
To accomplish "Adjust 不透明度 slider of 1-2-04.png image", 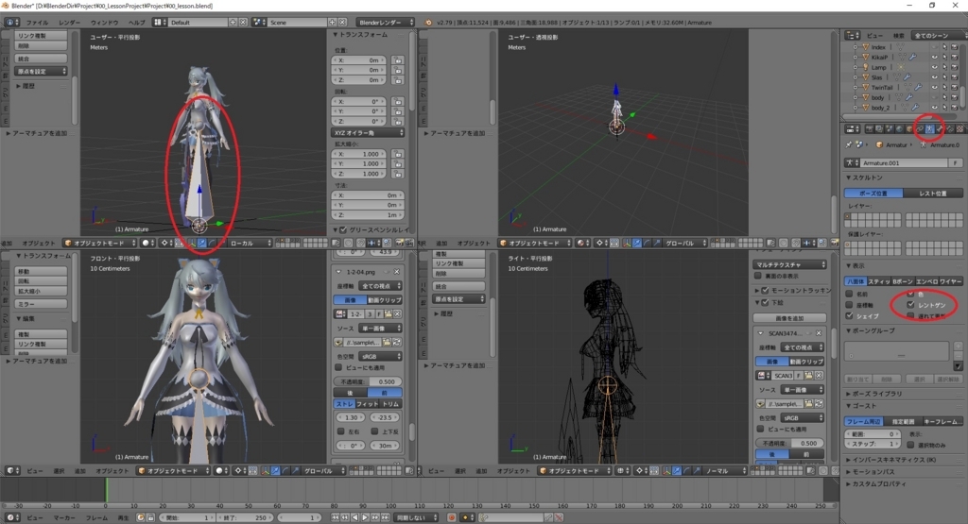I will [369, 381].
